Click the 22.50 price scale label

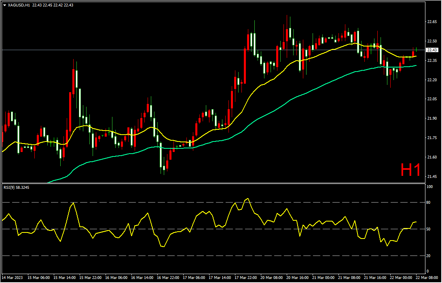(432, 41)
